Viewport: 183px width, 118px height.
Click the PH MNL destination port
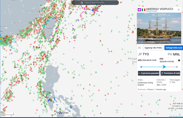coord(174,54)
